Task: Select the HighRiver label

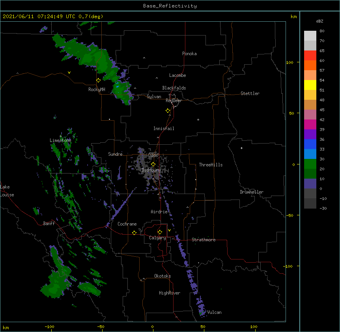Action: click(170, 293)
